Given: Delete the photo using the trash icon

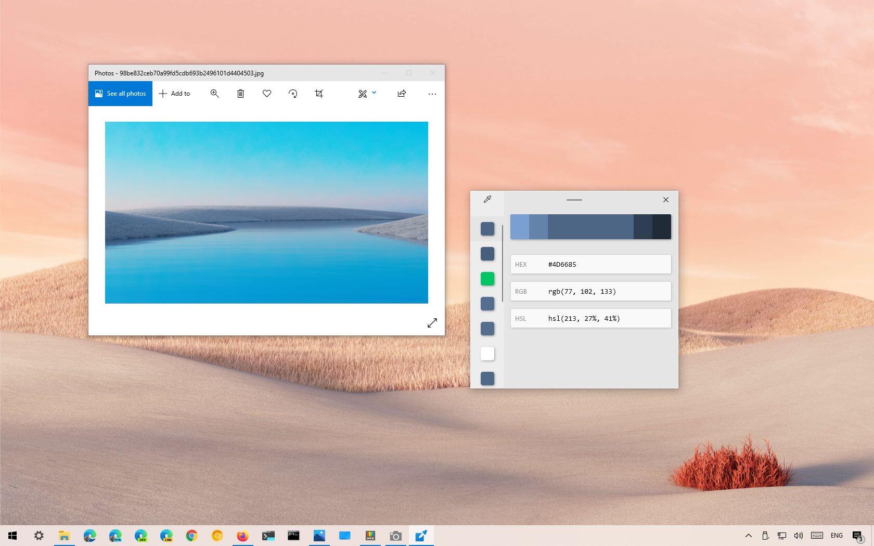Looking at the screenshot, I should (240, 94).
